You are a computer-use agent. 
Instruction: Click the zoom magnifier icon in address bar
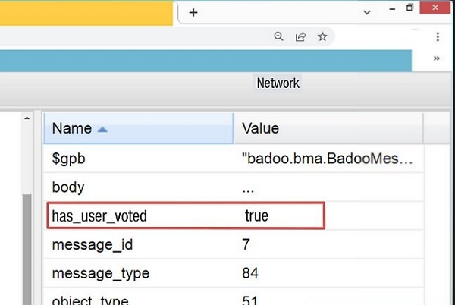[x=279, y=36]
